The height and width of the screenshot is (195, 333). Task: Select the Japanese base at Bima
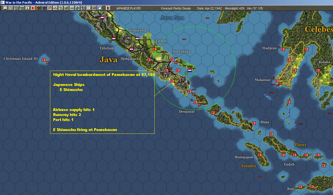[254, 123]
